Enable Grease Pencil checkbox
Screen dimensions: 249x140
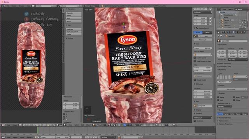197,28
